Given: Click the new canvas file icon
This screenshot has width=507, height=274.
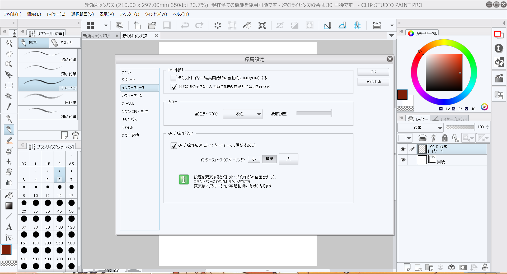Looking at the screenshot, I should click(137, 26).
